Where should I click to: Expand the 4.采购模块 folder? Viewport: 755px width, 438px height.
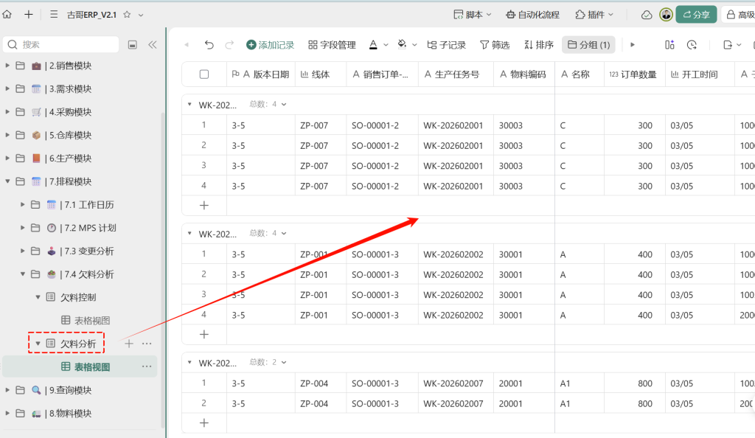point(7,111)
